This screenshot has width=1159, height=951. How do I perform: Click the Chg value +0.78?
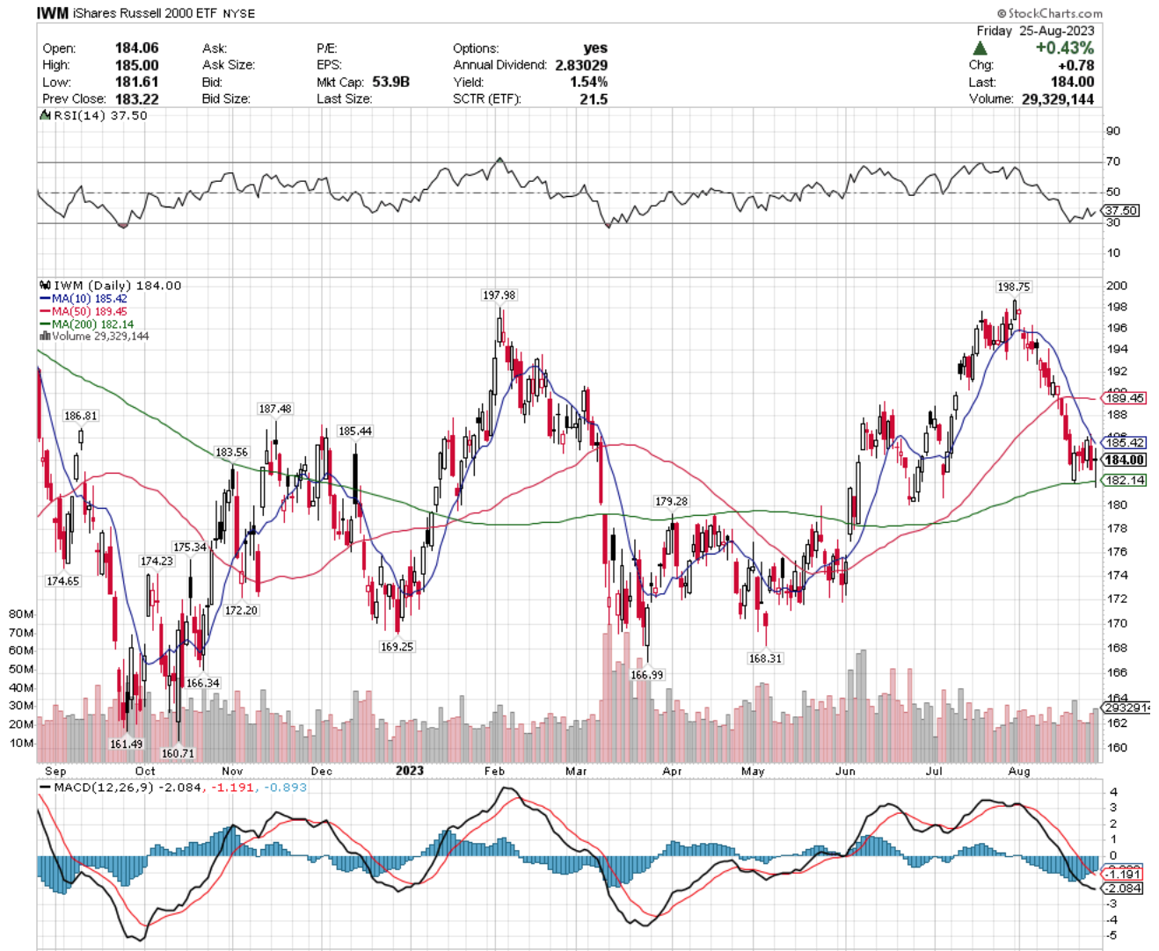point(1076,65)
